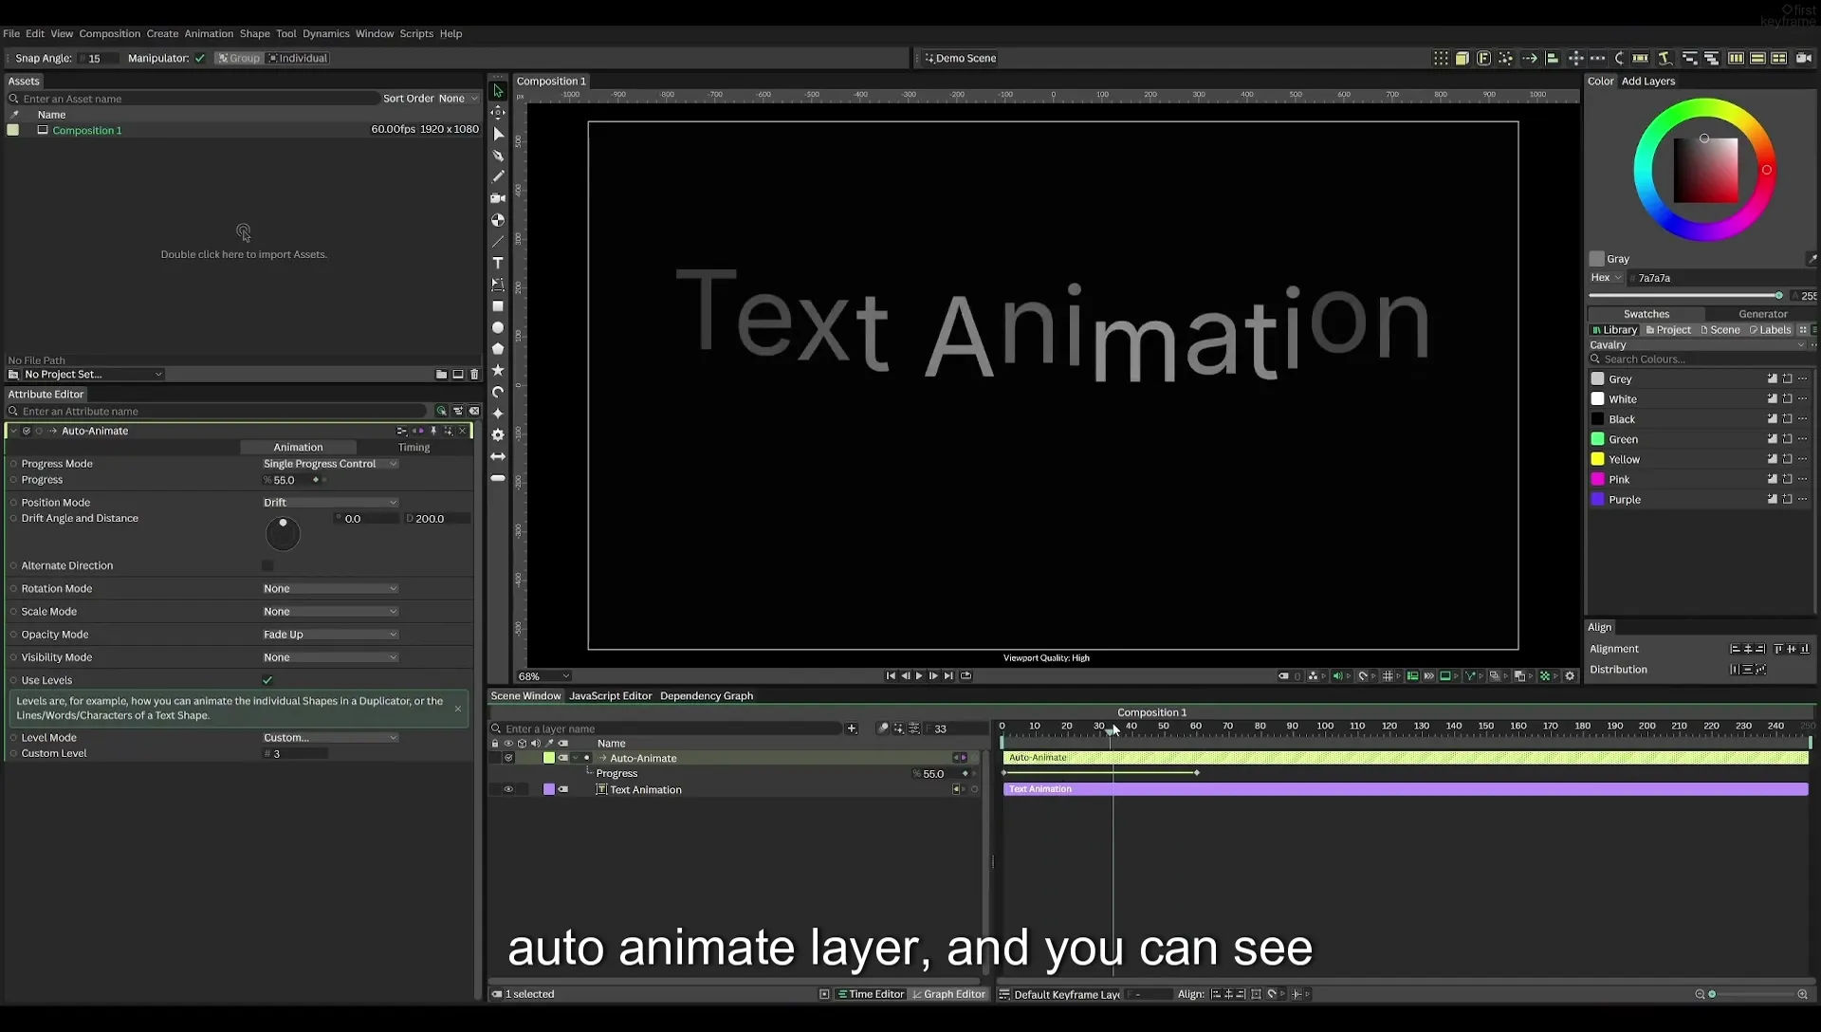The image size is (1821, 1032).
Task: Select the Polygon shape tool
Action: pos(498,349)
